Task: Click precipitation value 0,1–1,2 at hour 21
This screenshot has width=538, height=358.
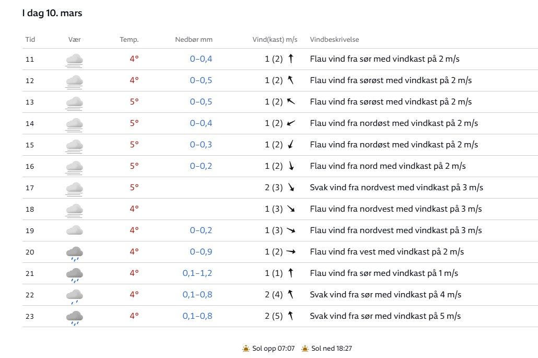Action: pos(197,273)
